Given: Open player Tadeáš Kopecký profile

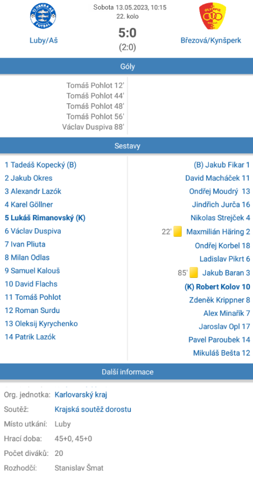Looking at the screenshot, I should (x=41, y=165).
